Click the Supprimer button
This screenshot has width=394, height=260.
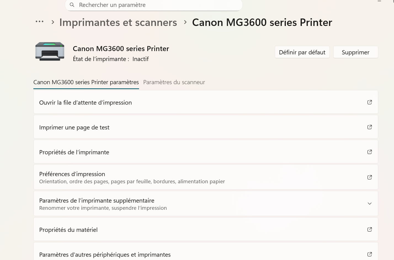pyautogui.click(x=355, y=52)
